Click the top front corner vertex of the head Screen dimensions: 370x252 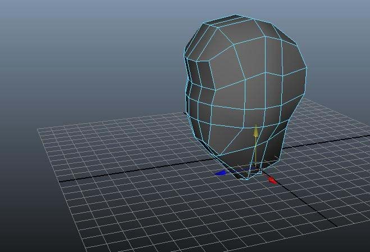click(x=204, y=25)
